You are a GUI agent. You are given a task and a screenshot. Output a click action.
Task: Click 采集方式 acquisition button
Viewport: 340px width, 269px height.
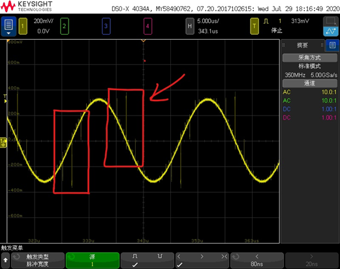coord(309,57)
